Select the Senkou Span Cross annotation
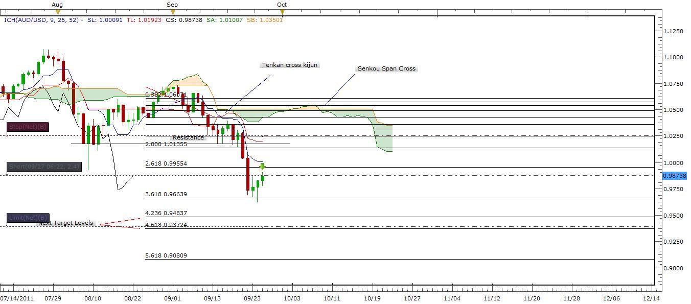The height and width of the screenshot is (304, 691). click(386, 68)
